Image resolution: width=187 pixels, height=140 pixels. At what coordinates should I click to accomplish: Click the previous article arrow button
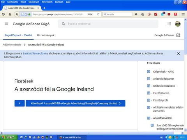click(19, 103)
